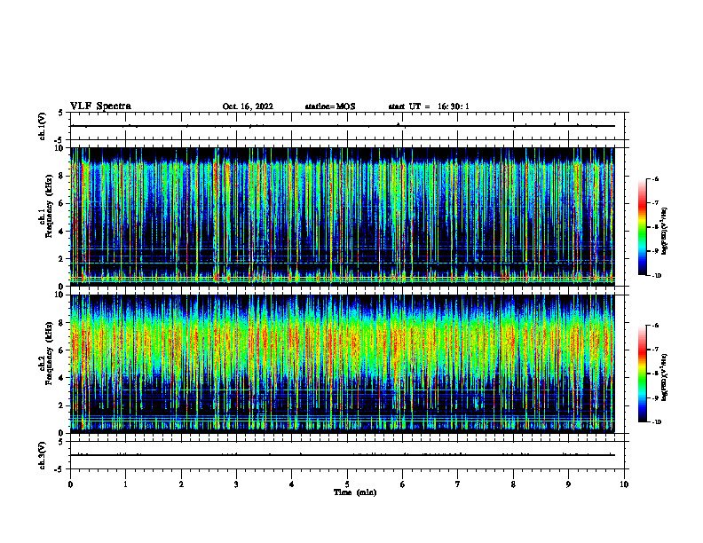
Task: Click the "VLF Spectra" plot title
Action: [100, 106]
